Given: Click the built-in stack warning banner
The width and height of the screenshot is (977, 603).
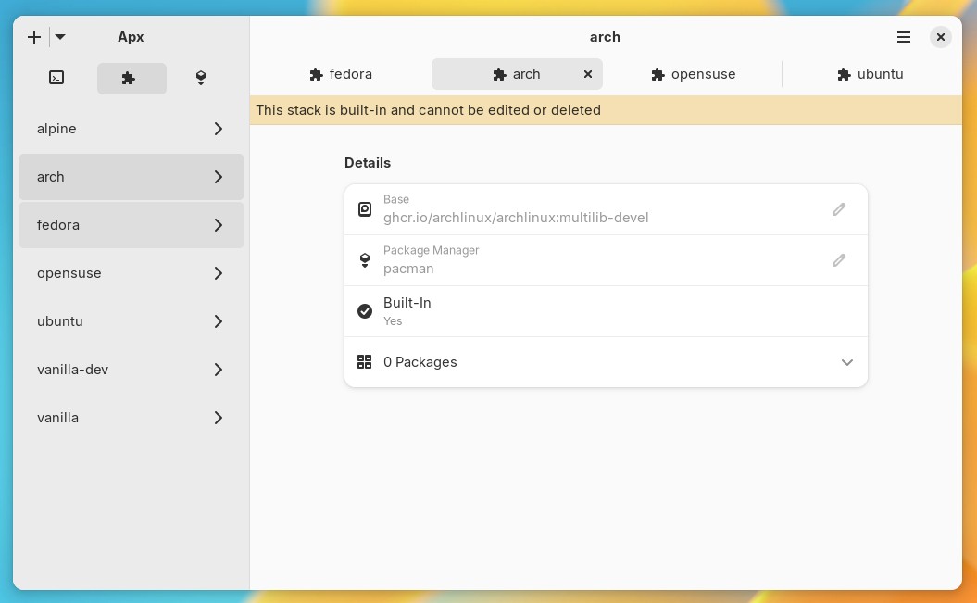Looking at the screenshot, I should coord(606,110).
